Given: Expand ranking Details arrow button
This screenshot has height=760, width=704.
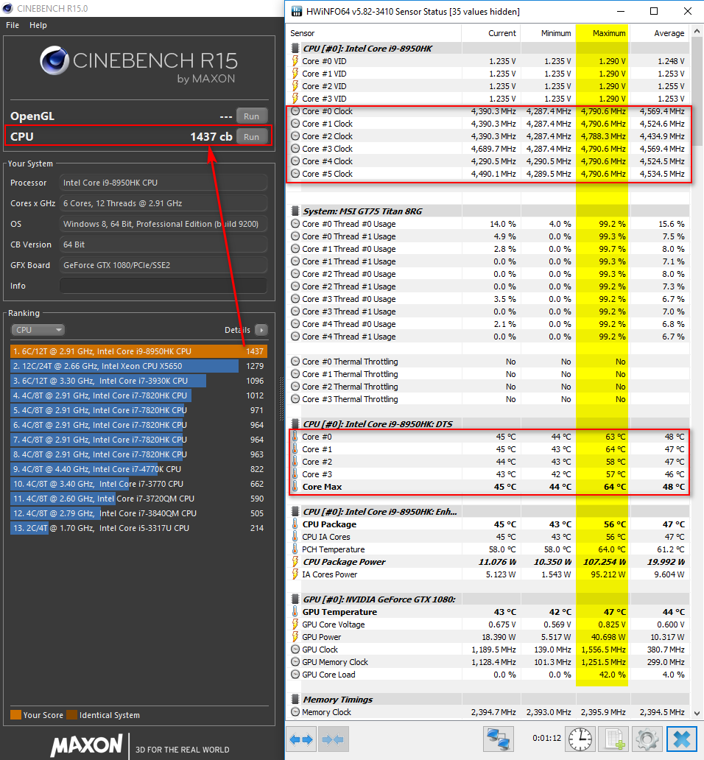Looking at the screenshot, I should pos(261,330).
